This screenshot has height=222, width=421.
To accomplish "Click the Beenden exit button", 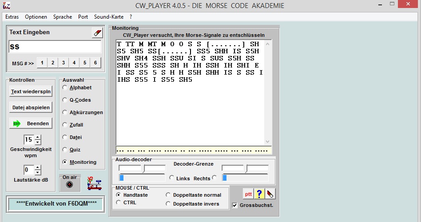I will [30, 123].
